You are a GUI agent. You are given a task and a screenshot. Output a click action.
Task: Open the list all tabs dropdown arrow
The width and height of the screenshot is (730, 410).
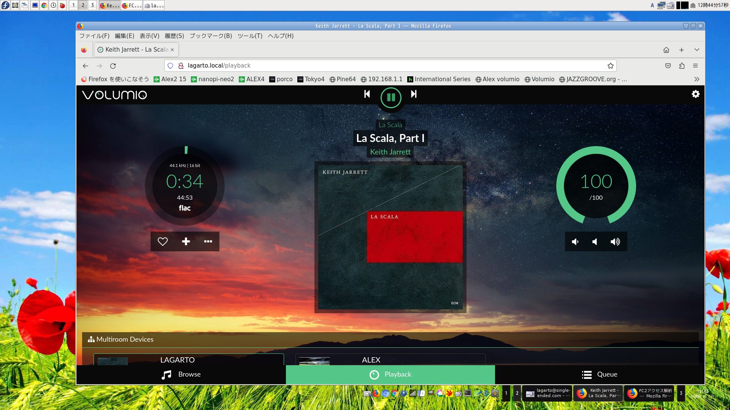pyautogui.click(x=697, y=50)
